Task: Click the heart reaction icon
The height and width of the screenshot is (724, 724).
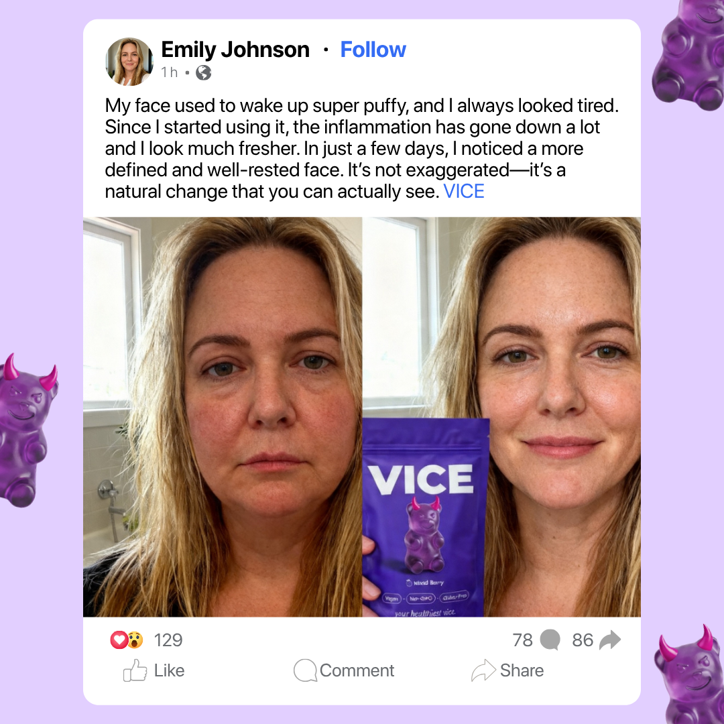Action: pyautogui.click(x=119, y=640)
